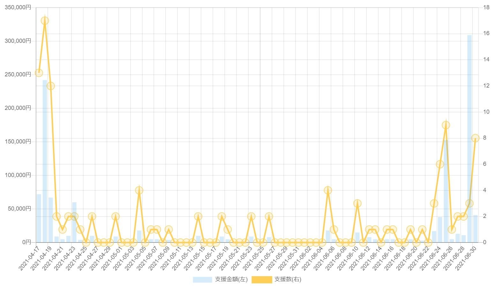499x286 pixels.
Task: Click the 14 right-axis label
Action: [486, 59]
